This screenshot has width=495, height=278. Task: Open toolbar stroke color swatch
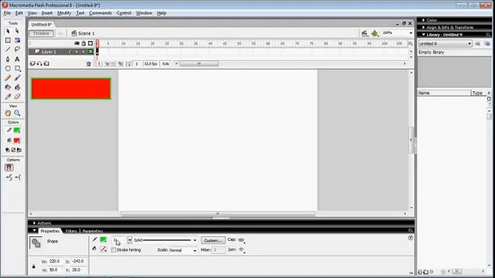[x=17, y=130]
